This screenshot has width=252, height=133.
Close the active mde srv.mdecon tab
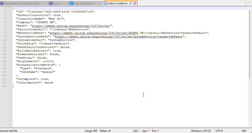[135, 3]
